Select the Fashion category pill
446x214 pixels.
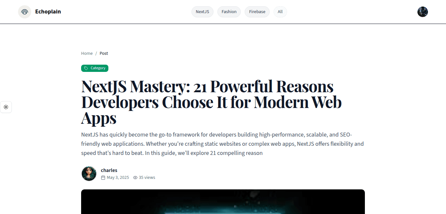click(x=229, y=12)
